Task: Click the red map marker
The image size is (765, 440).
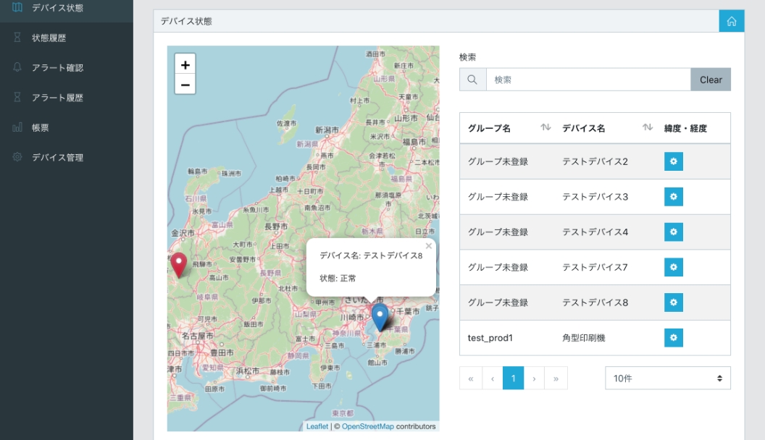Action: point(179,265)
